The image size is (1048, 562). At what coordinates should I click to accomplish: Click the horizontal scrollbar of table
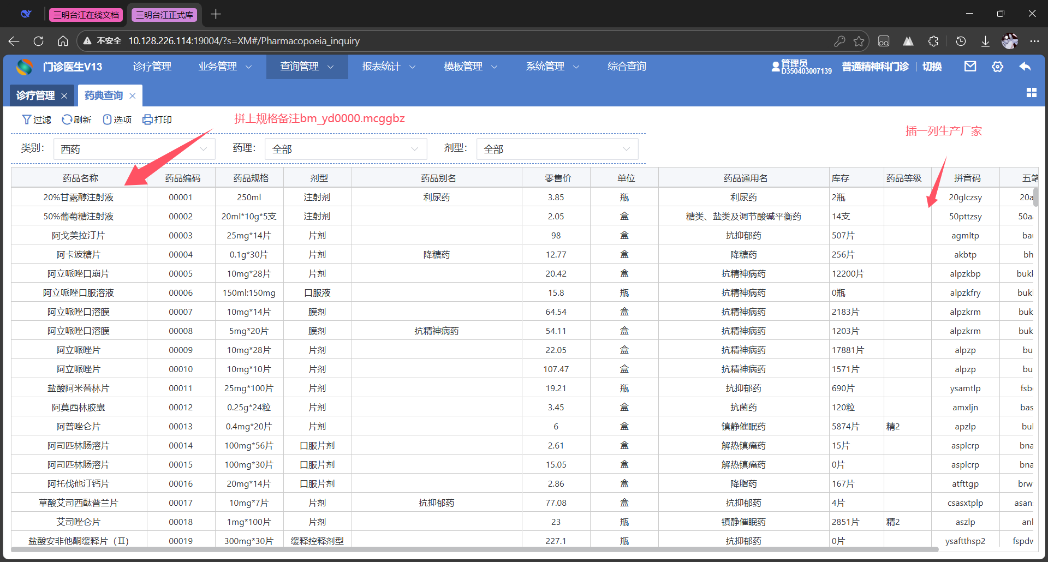pos(474,549)
